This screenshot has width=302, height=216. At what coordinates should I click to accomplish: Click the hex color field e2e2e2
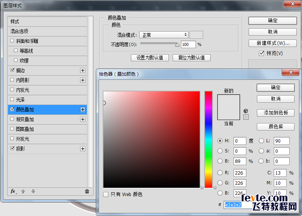[238, 205]
